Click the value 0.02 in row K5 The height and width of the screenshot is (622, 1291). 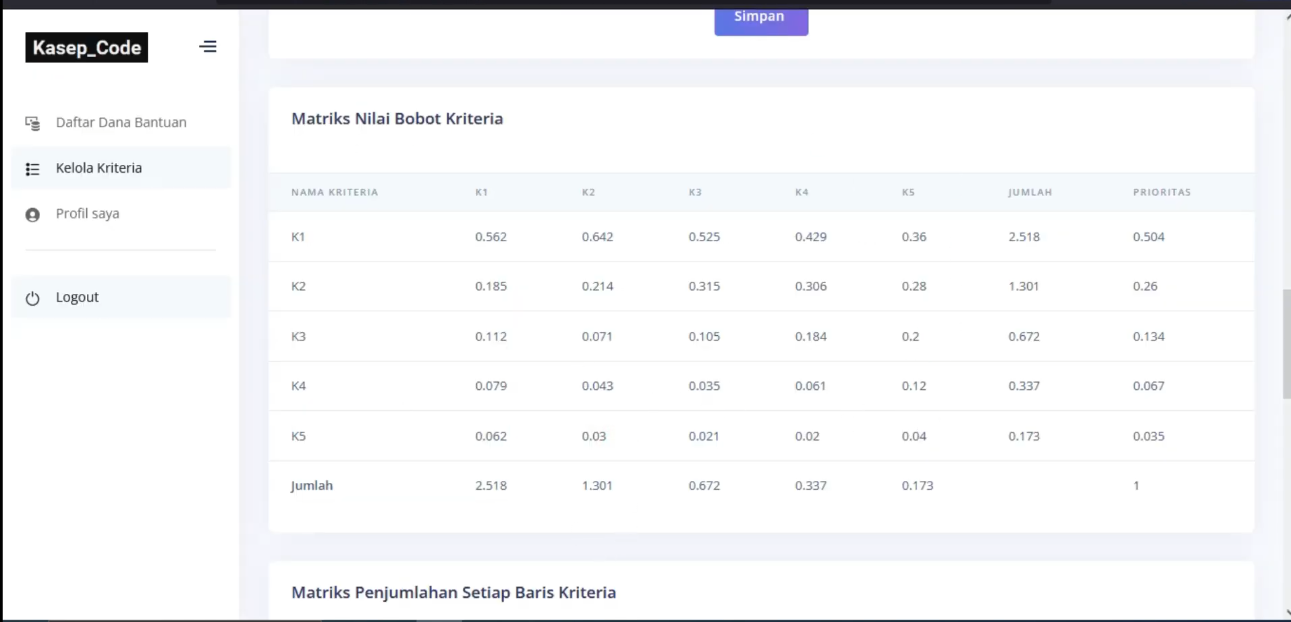pyautogui.click(x=807, y=436)
